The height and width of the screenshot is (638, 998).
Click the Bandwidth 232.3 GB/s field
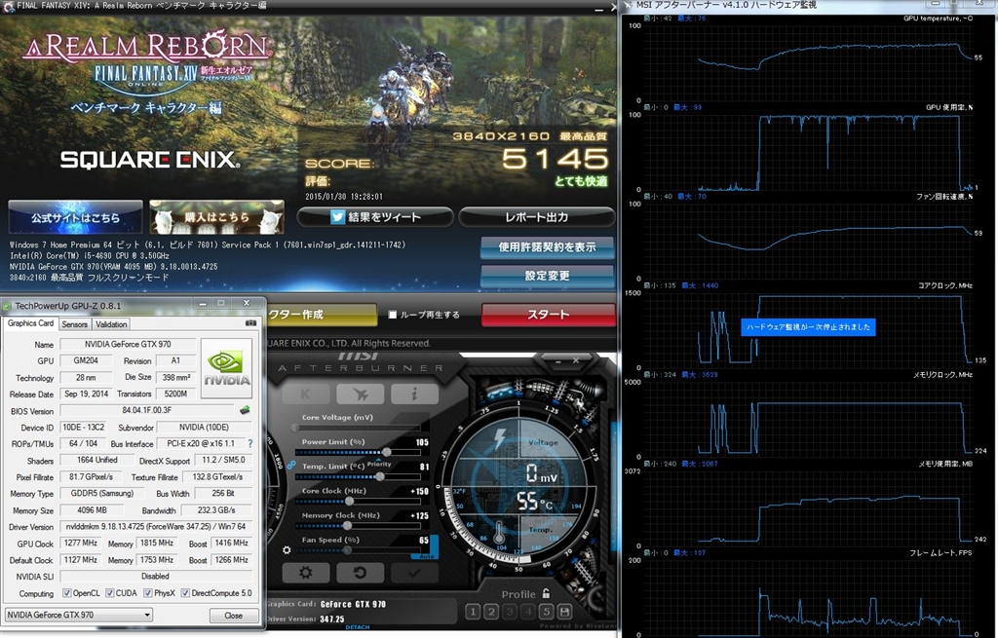click(x=215, y=510)
